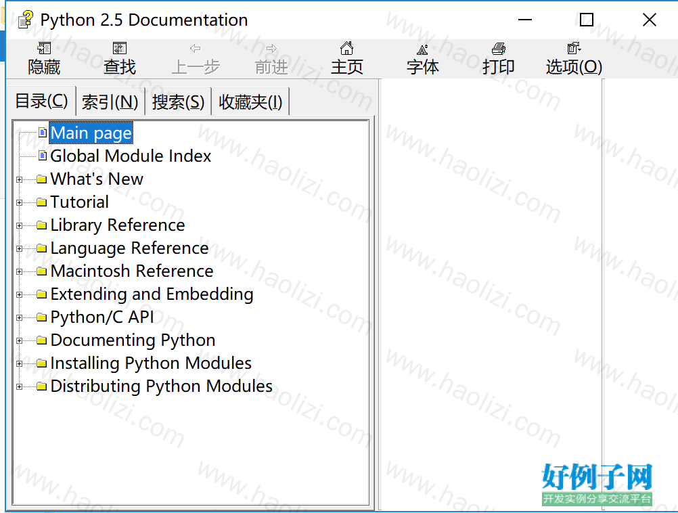Expand the What's New tree node
Image resolution: width=678 pixels, height=513 pixels.
coord(20,179)
